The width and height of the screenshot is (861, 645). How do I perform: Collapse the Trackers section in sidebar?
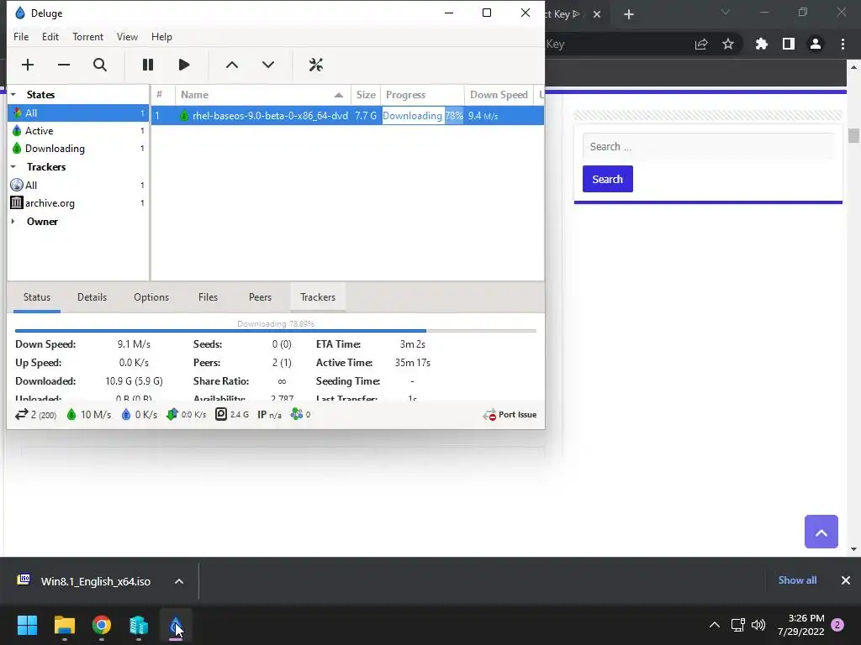(13, 167)
